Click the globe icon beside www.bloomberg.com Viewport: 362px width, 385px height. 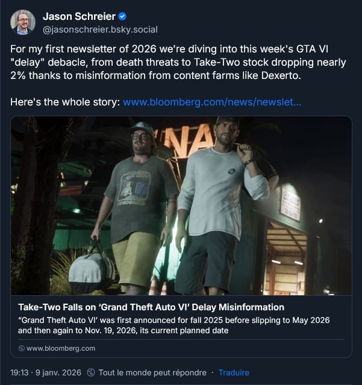pos(22,348)
